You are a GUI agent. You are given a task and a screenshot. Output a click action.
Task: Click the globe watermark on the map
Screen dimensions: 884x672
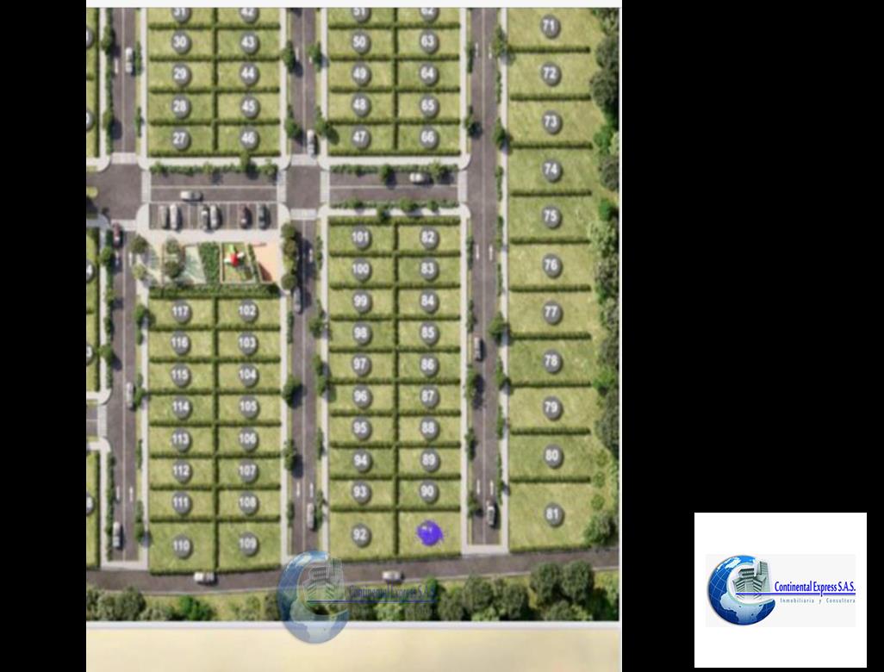[314, 594]
